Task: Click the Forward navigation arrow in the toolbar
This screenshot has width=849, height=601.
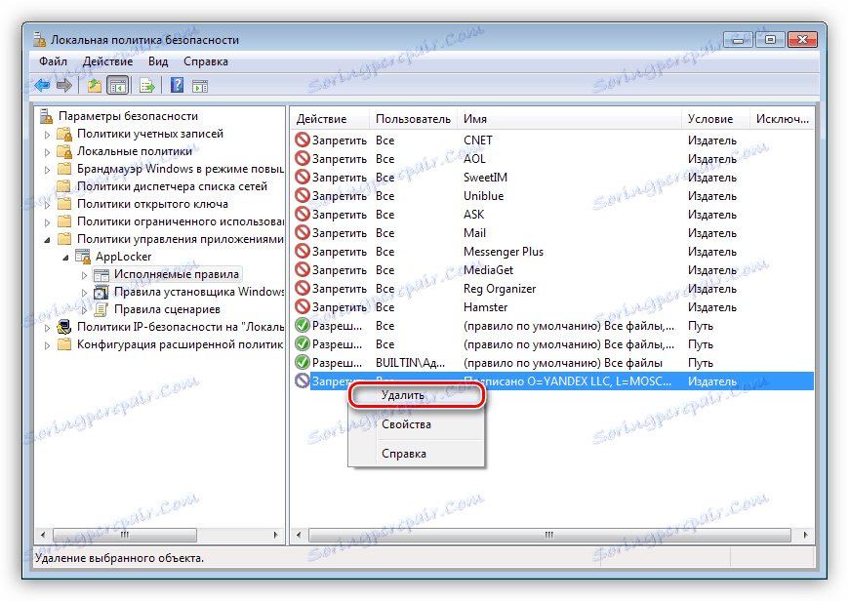Action: [x=62, y=85]
